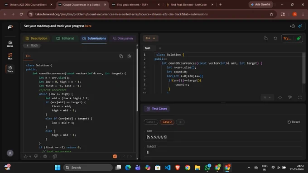Click the takeuforward logo in sidebar
Image resolution: width=308 pixels, height=173 pixels.
10,27
